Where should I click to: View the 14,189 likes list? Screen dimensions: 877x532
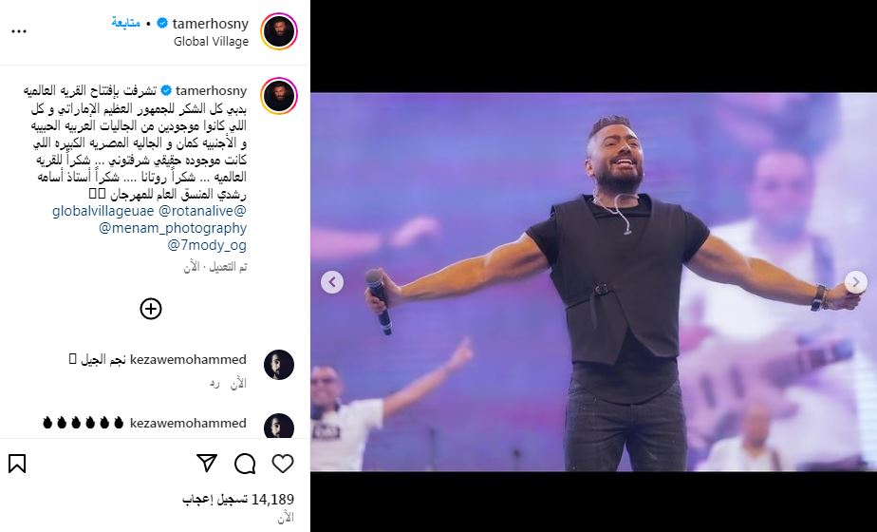pyautogui.click(x=238, y=500)
